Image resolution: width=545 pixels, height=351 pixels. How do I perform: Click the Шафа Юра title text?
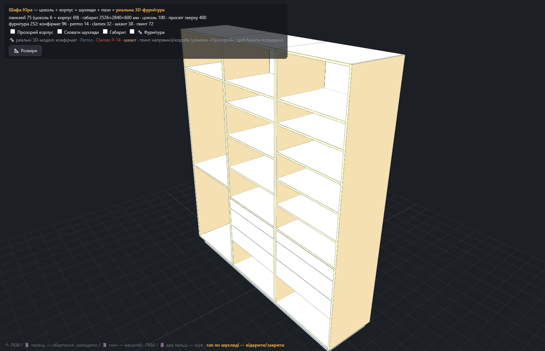[21, 10]
